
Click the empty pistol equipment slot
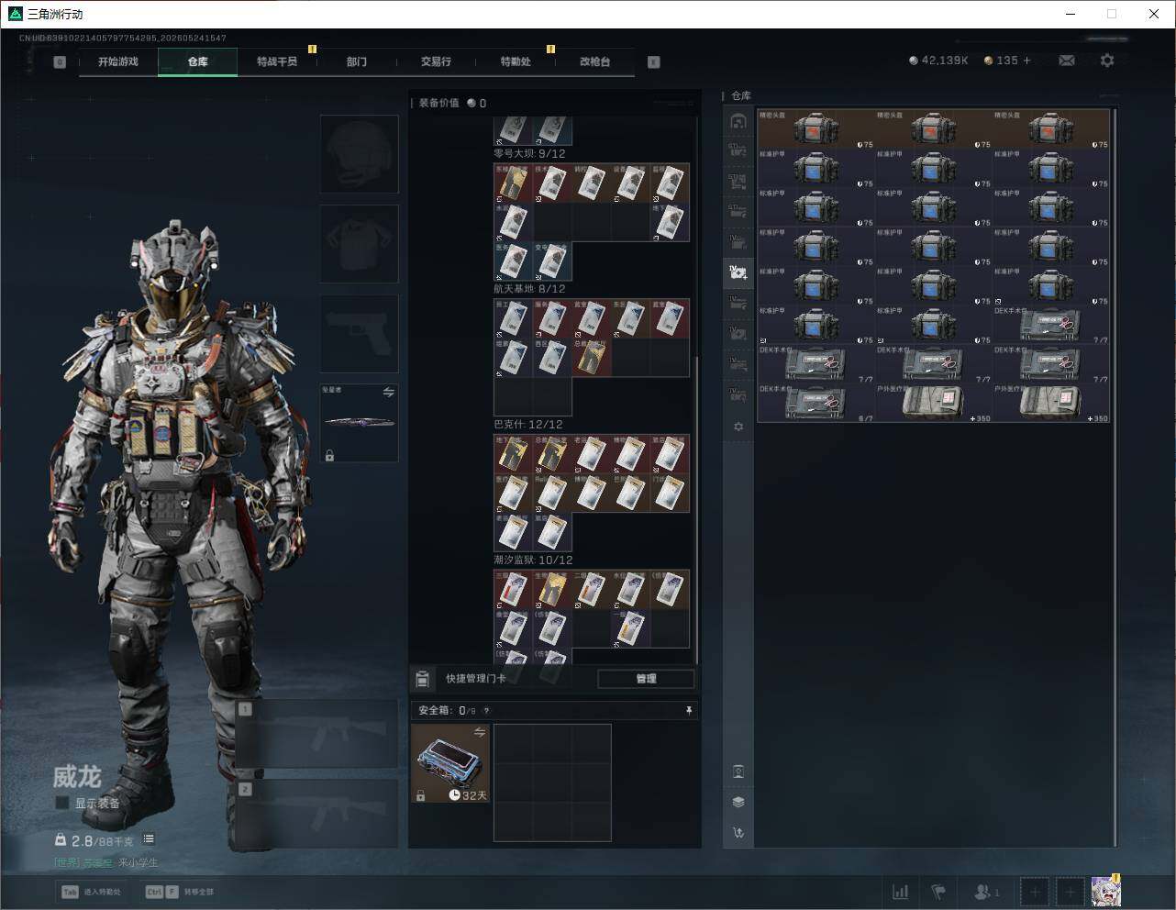pos(360,334)
